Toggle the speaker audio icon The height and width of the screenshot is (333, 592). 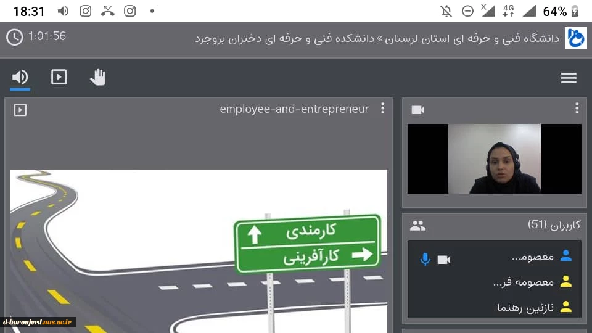click(20, 78)
